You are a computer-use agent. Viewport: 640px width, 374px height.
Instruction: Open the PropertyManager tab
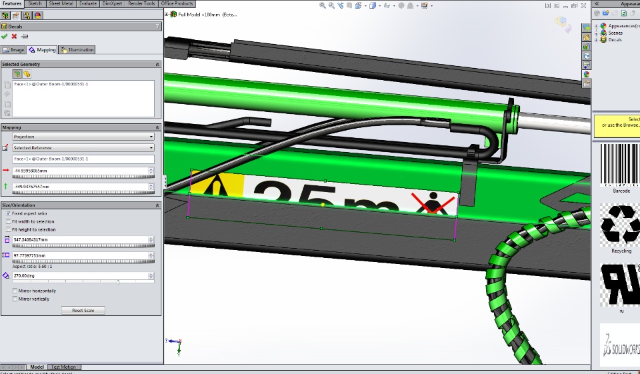coord(15,15)
